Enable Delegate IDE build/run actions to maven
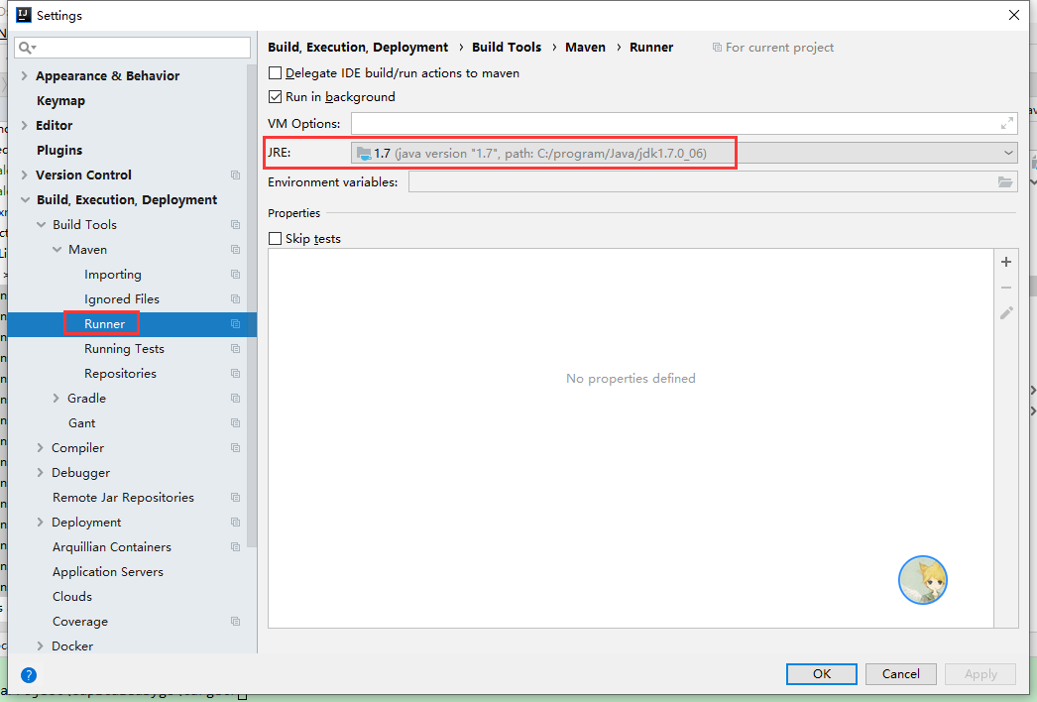The image size is (1037, 702). tap(275, 72)
